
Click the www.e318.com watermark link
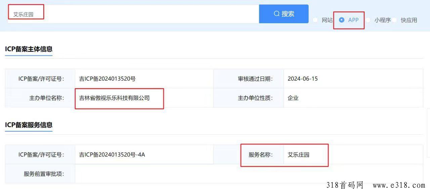pyautogui.click(x=399, y=185)
